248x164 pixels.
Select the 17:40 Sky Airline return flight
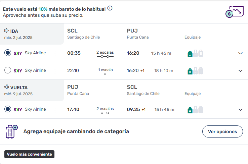pos(8,109)
